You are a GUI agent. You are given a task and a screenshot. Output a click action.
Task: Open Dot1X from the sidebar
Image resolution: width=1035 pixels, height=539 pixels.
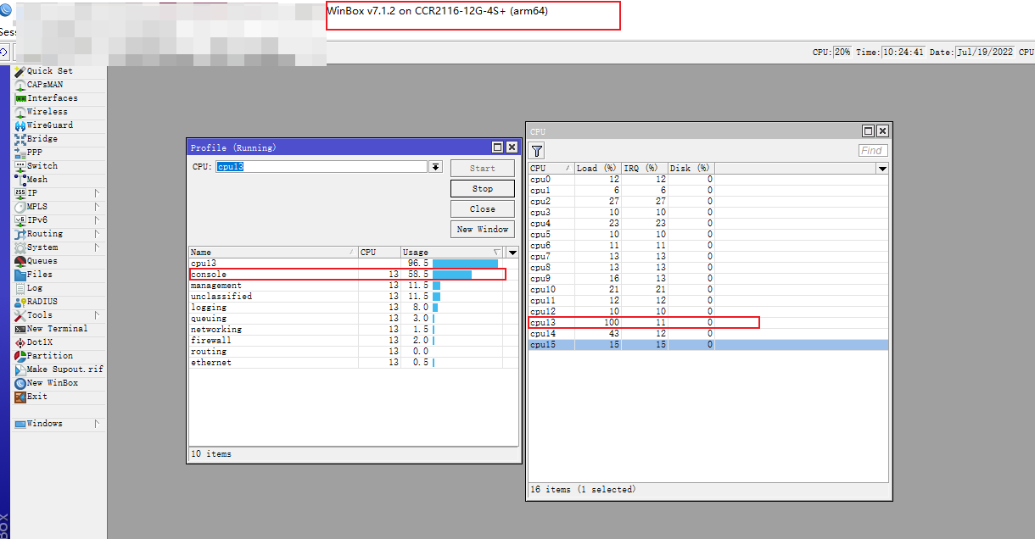point(39,342)
